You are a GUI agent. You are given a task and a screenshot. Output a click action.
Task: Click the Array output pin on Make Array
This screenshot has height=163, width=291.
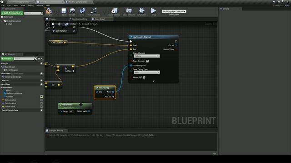point(113,92)
